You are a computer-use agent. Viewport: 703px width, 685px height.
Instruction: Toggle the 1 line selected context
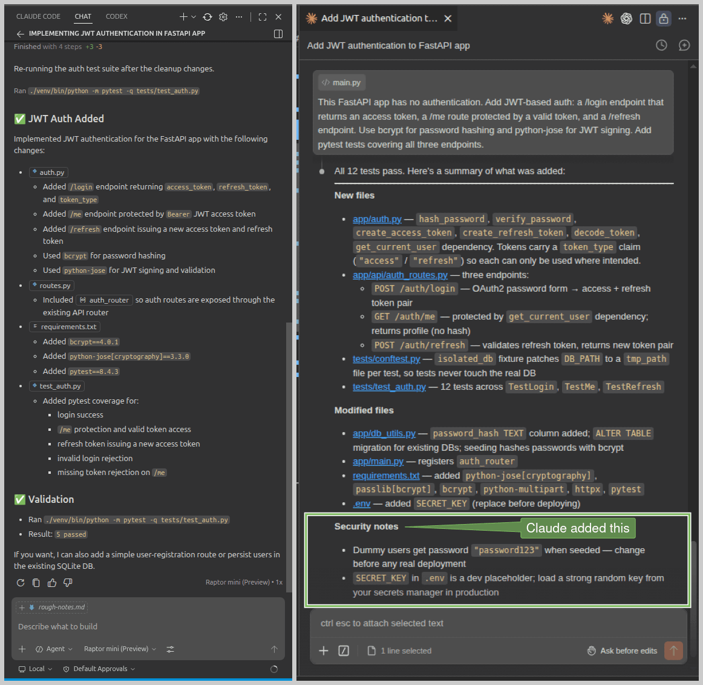coord(399,651)
